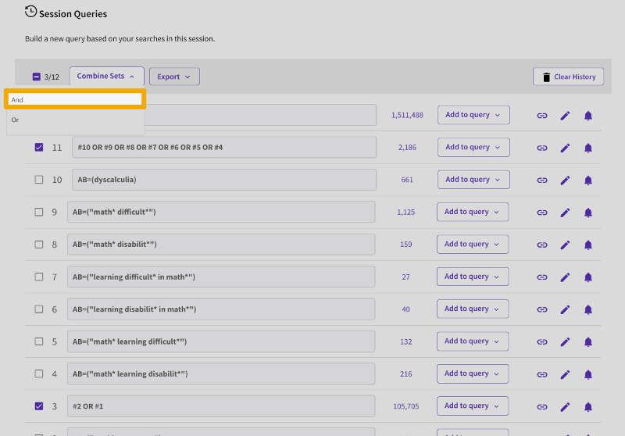625x436 pixels.
Task: Click alert bell for top 1,511,488 result row
Action: tap(588, 116)
